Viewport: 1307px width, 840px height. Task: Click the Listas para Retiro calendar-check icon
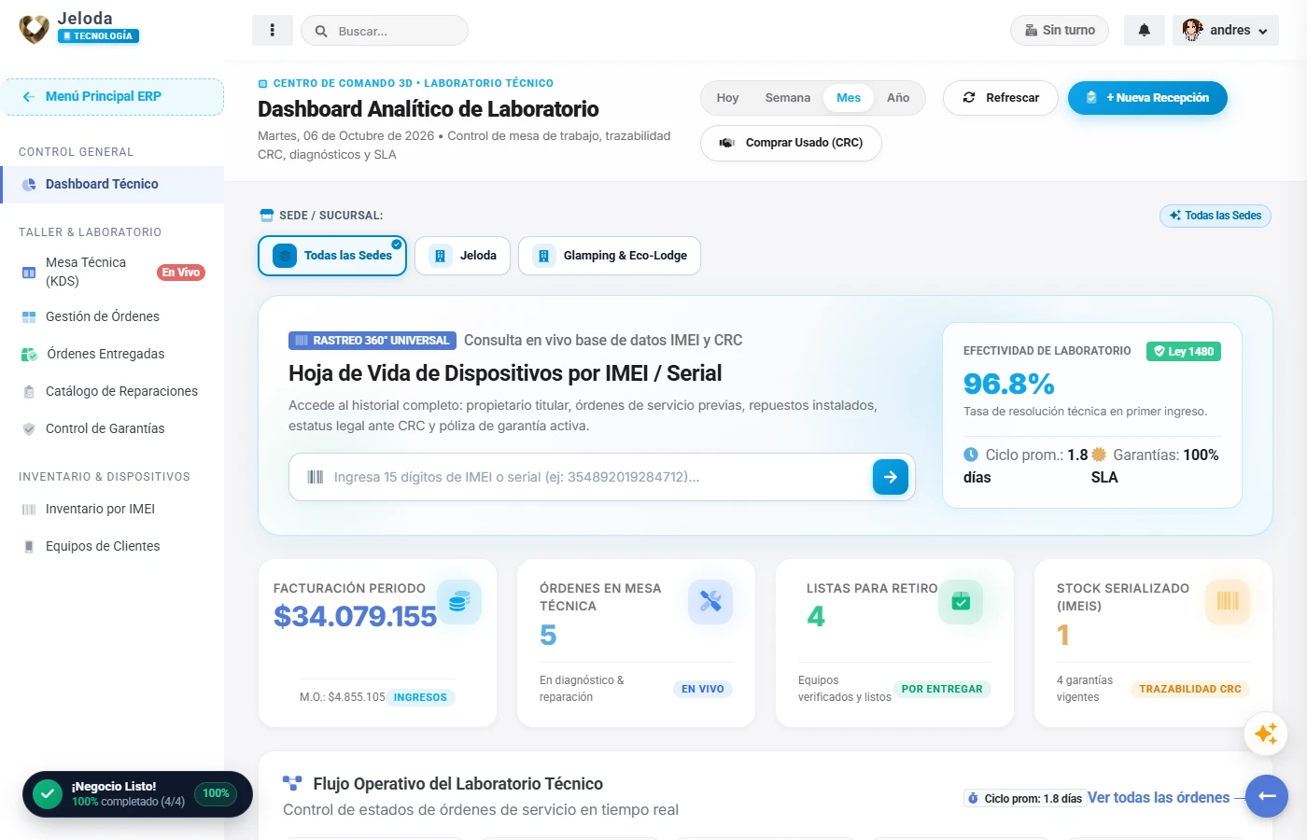961,602
